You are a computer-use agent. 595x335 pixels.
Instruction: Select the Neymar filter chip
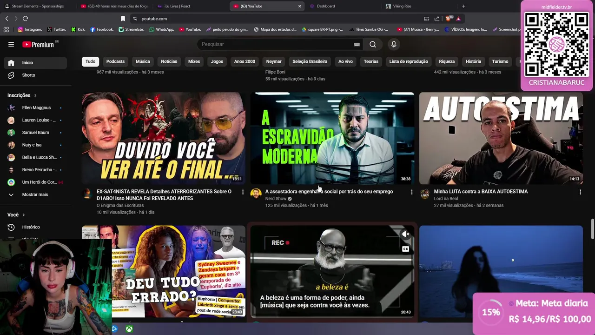[274, 61]
